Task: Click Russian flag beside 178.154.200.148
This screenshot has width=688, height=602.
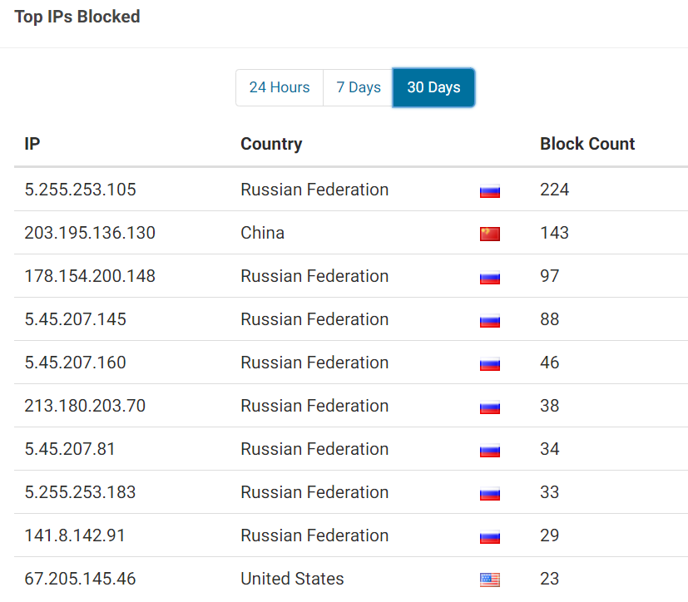Action: 490,277
